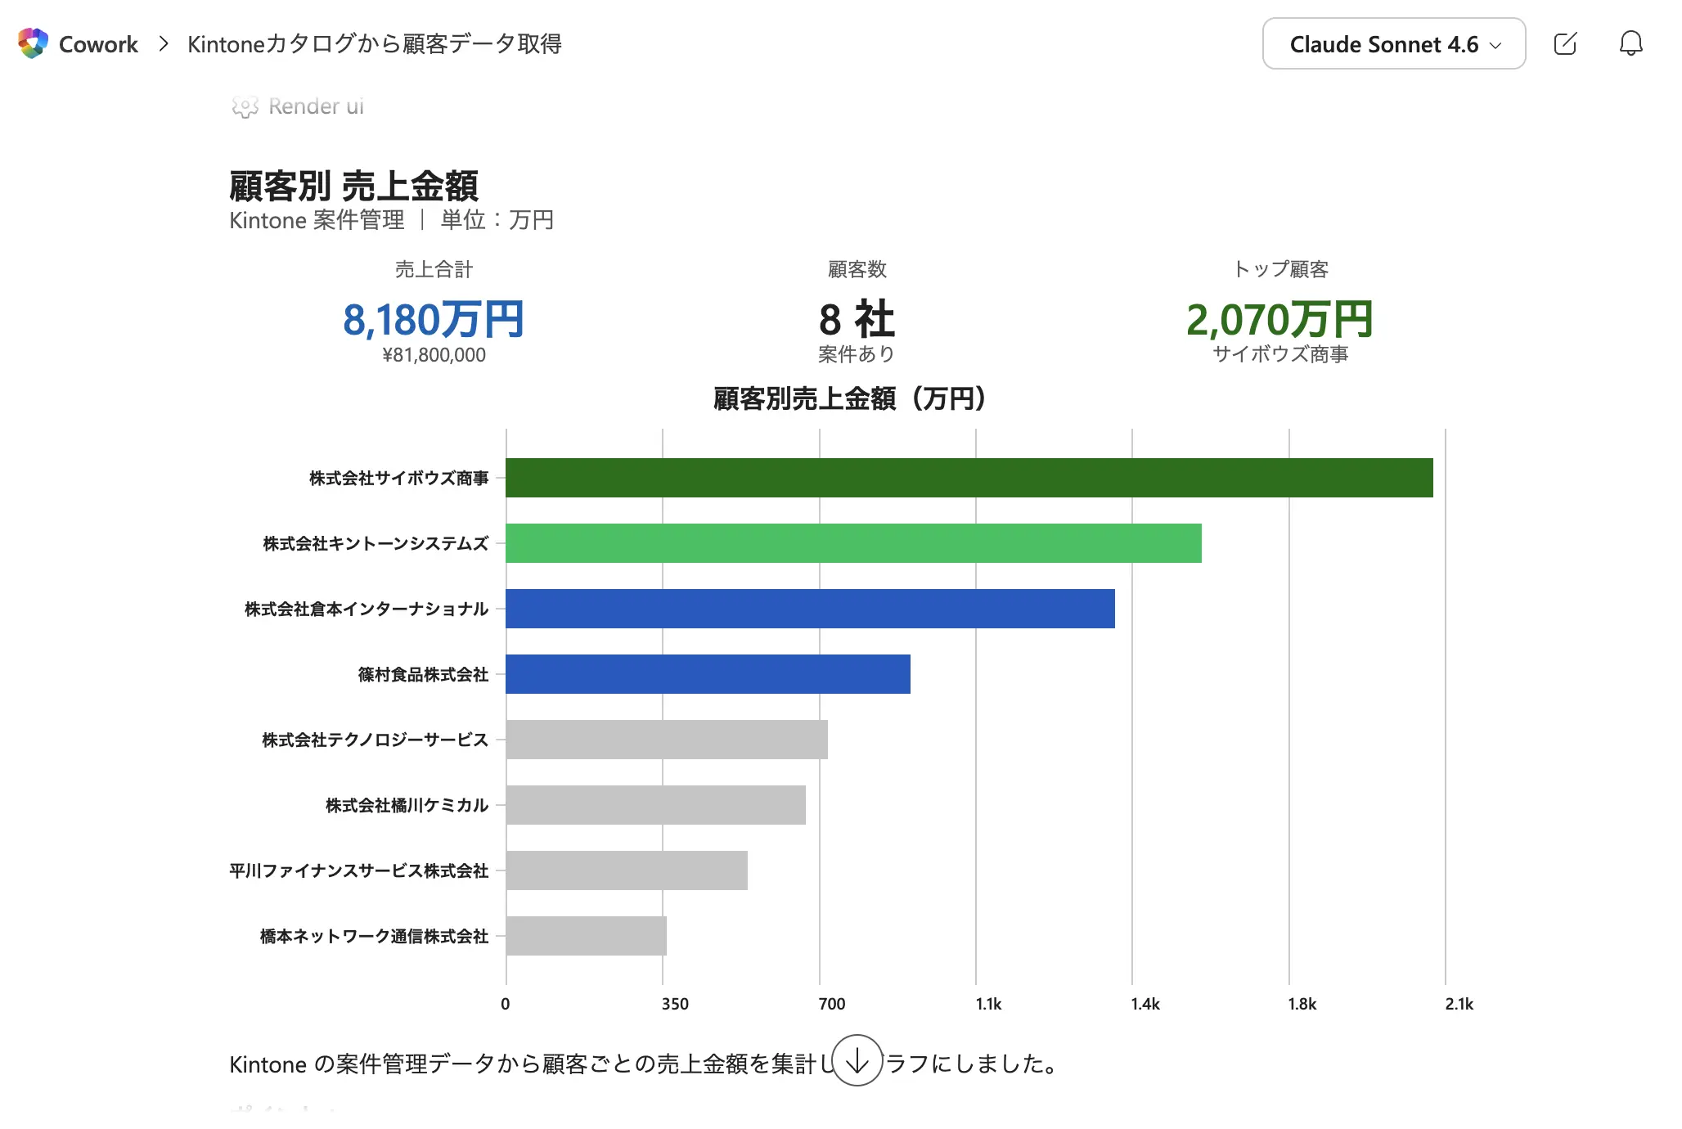Screen dimensions: 1682x1129
Task: Click the 1.8k x-axis tick label
Action: coord(1302,1004)
